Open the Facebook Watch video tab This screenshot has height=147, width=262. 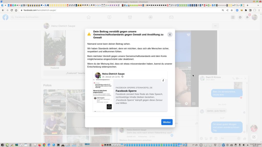109,17
